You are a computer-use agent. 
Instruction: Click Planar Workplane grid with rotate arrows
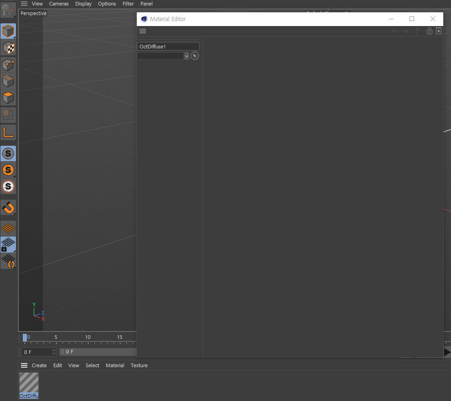point(8,261)
